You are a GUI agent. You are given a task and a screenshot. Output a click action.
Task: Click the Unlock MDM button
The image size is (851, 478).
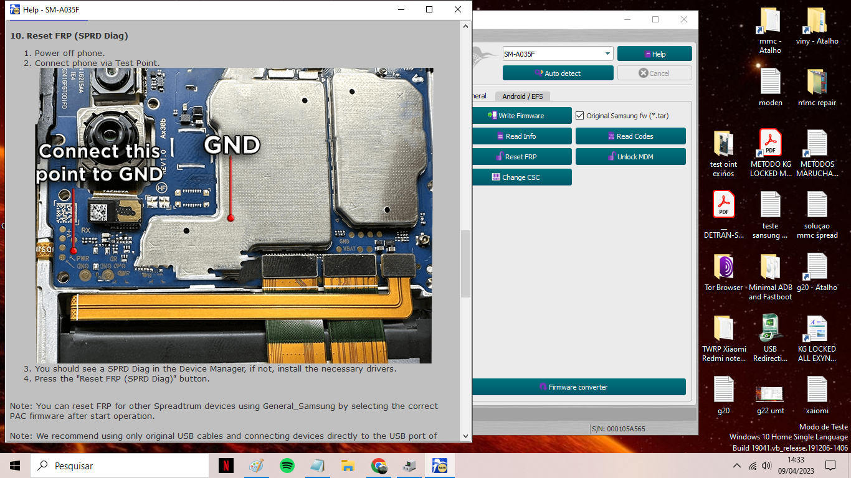630,157
